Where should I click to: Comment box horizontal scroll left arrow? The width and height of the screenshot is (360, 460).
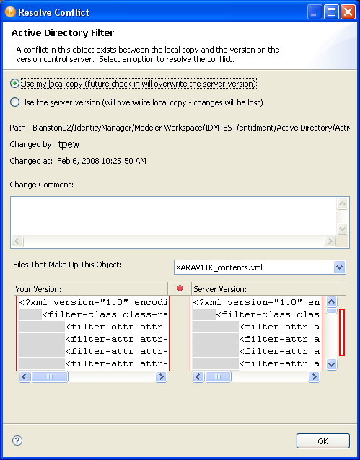pos(17,241)
